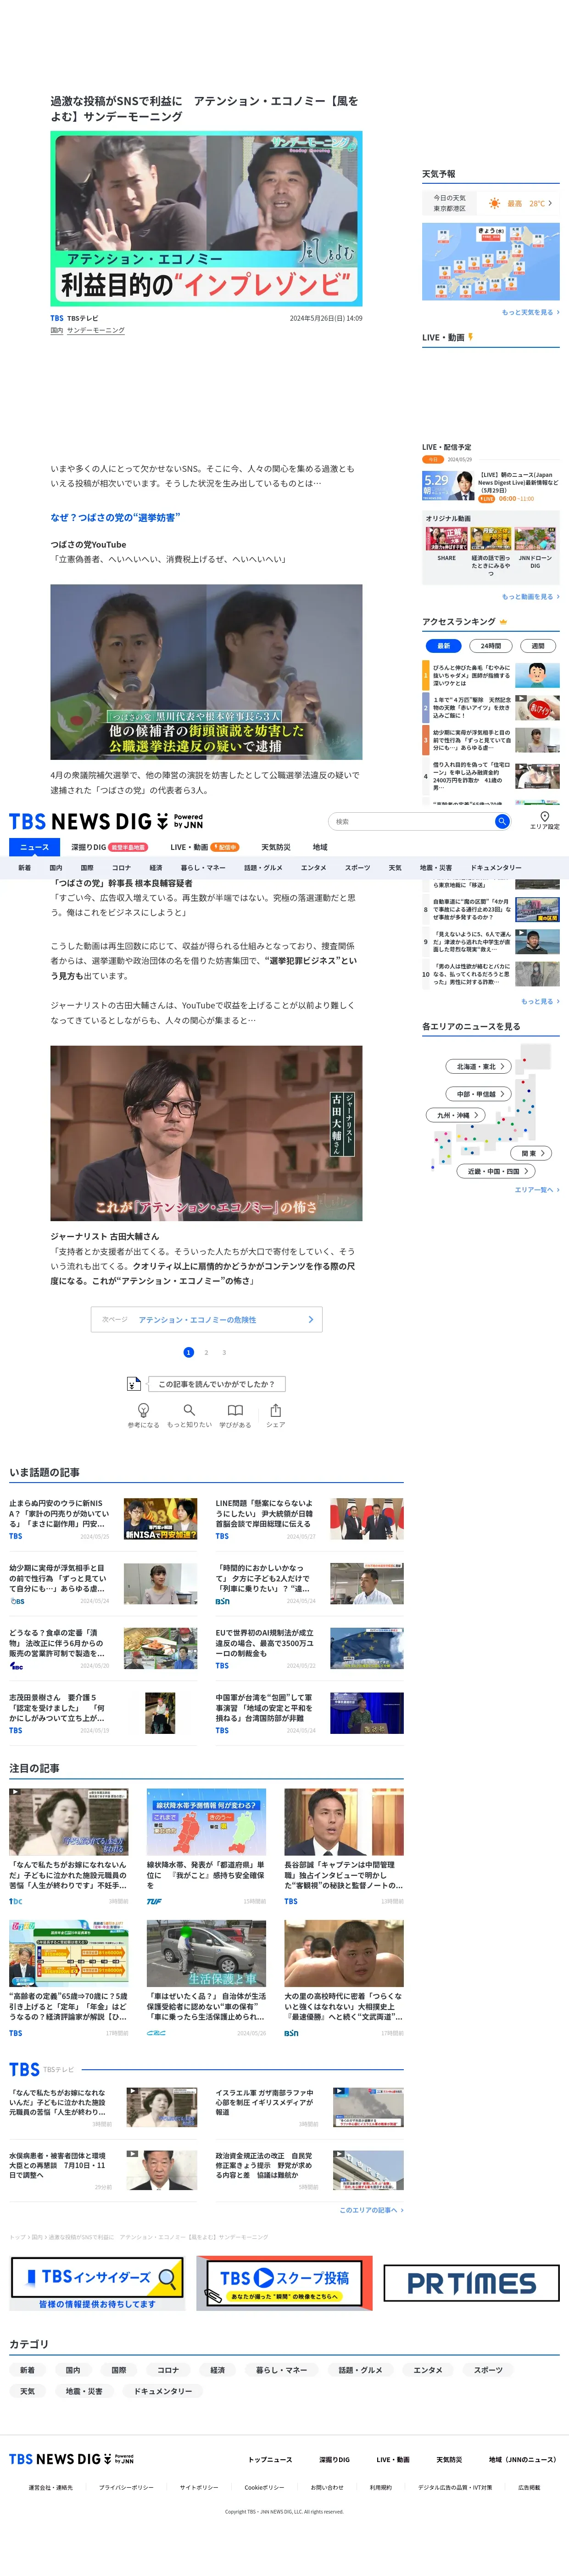Click into the header 検索 search field

[411, 821]
